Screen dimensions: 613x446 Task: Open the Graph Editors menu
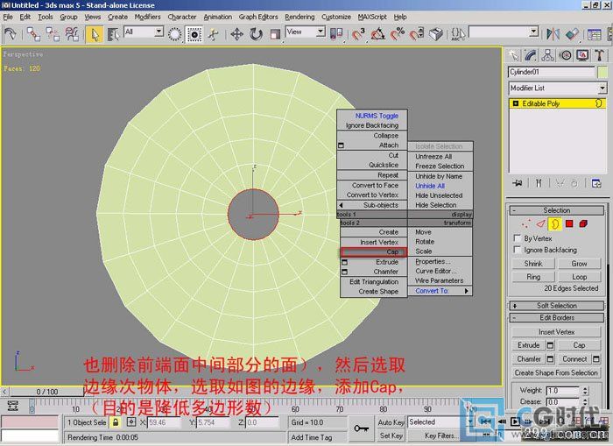(x=258, y=17)
